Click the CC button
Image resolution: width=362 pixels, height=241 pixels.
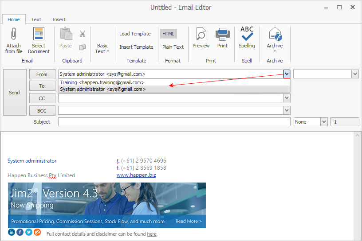[42, 98]
